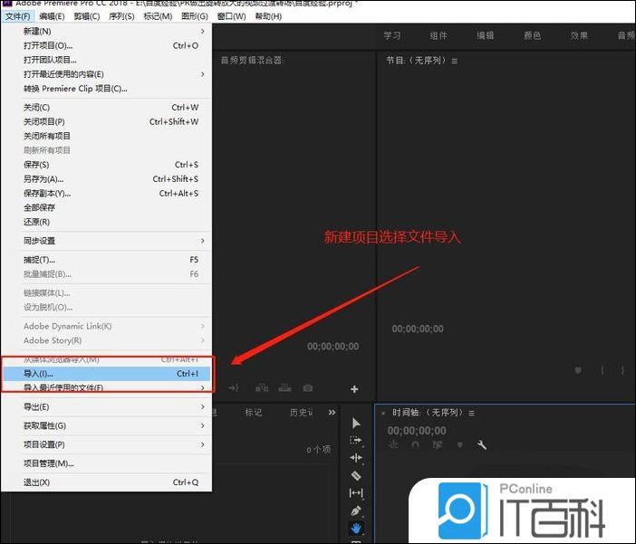Open the 剪辑(C) menu

pos(86,16)
